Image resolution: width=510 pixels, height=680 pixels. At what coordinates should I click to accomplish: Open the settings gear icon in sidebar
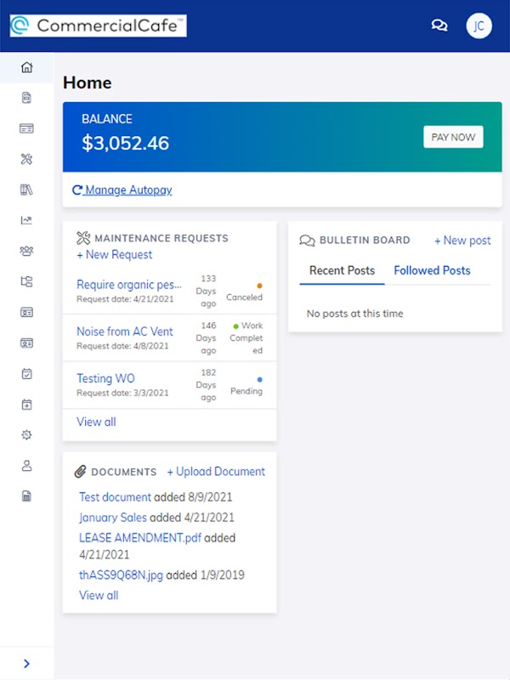[x=26, y=434]
